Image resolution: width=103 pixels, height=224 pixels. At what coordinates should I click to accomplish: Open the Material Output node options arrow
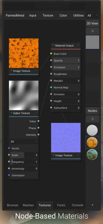pos(79,45)
